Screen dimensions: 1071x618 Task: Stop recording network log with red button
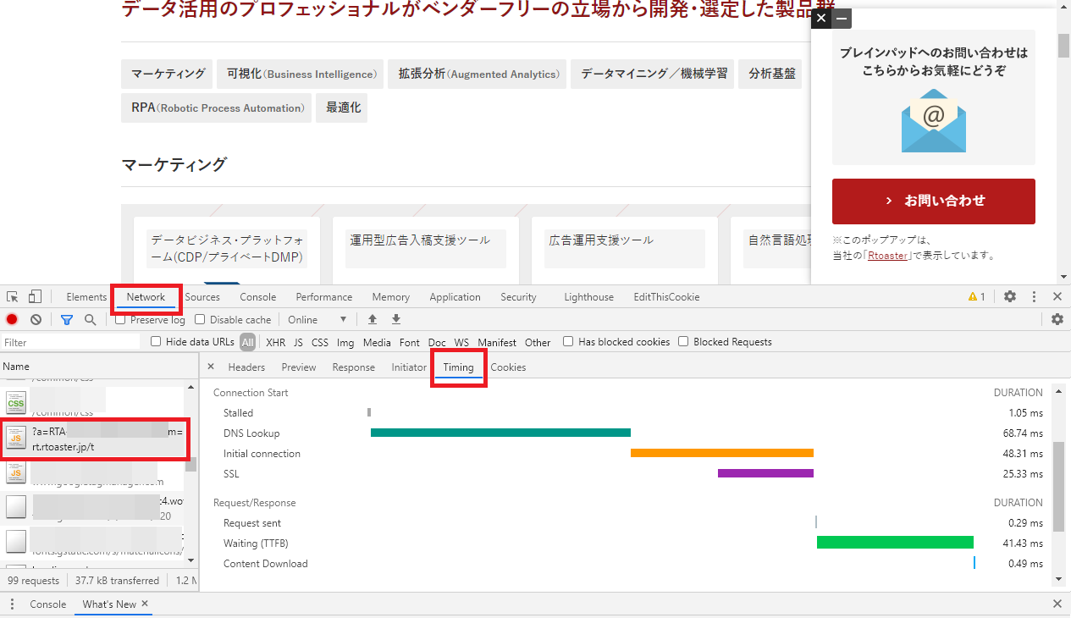tap(12, 320)
